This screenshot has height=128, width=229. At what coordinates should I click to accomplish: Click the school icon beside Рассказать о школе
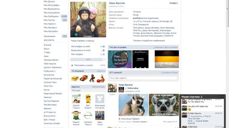coord(72,65)
